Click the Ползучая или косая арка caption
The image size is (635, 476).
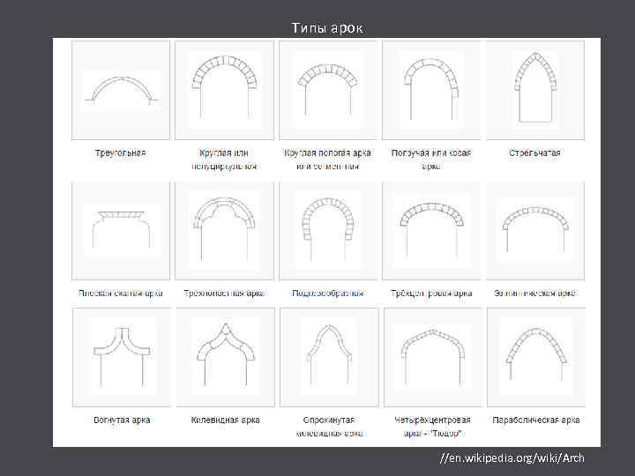[x=431, y=160]
